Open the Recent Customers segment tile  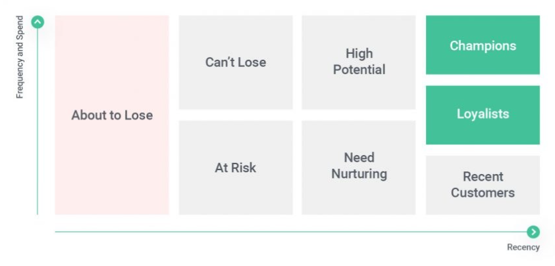point(483,185)
